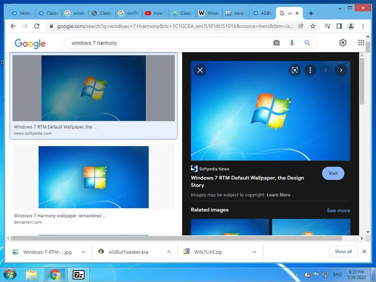The height and width of the screenshot is (282, 376).
Task: Close the downloads bar
Action: pyautogui.click(x=364, y=252)
